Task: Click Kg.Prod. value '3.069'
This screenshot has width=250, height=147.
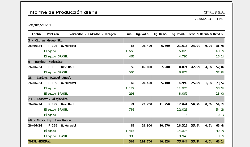Action: click(x=183, y=94)
